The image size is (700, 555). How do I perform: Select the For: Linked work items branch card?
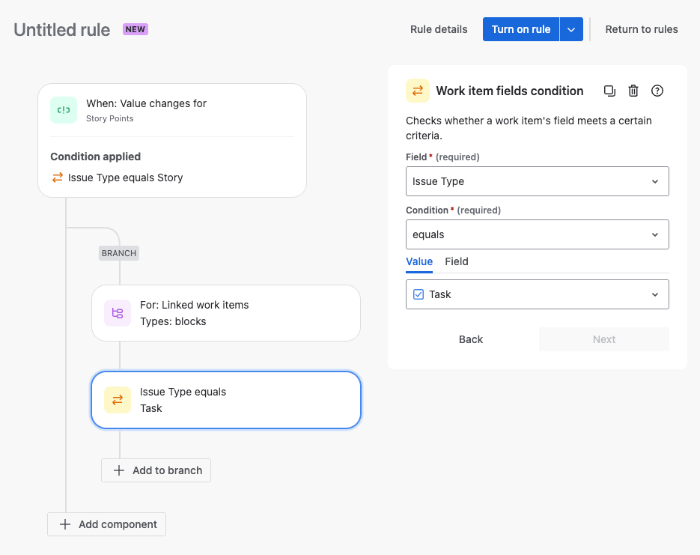click(226, 313)
